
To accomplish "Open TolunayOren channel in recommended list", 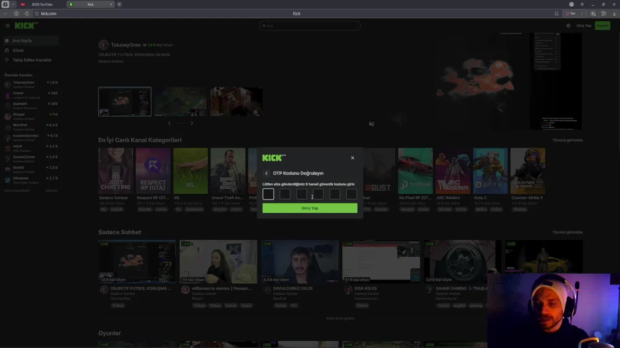I will click(30, 84).
